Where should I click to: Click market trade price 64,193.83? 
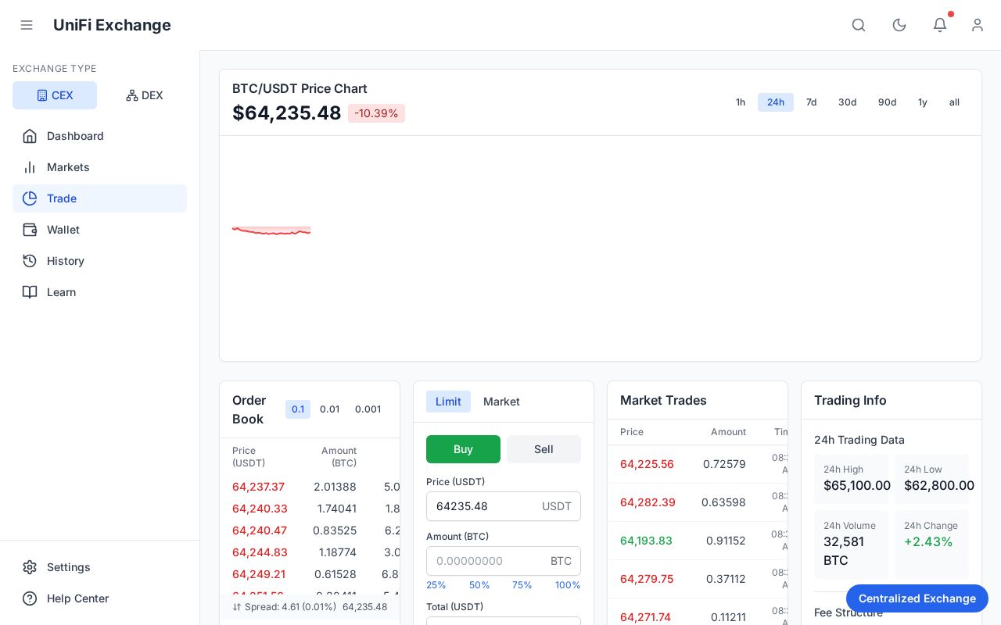646,541
